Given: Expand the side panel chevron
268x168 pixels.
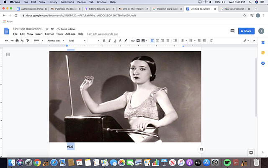Looking at the screenshot, I should [x=263, y=152].
